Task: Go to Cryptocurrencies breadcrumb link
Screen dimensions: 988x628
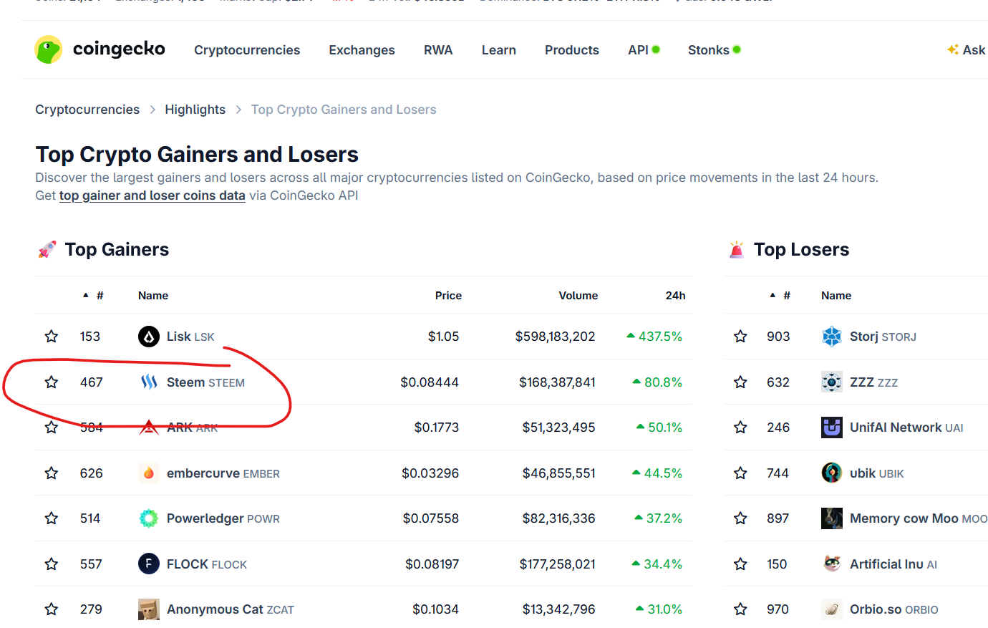Action: coord(87,110)
